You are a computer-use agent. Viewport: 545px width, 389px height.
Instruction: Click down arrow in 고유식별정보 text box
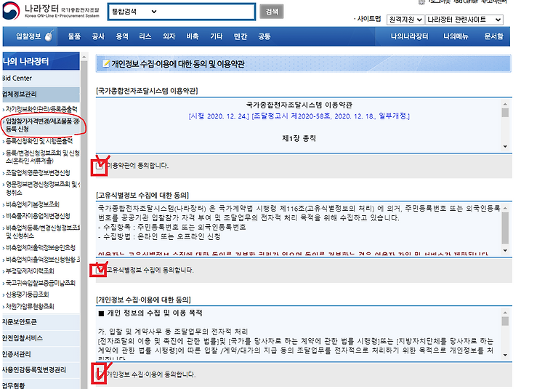[505, 251]
